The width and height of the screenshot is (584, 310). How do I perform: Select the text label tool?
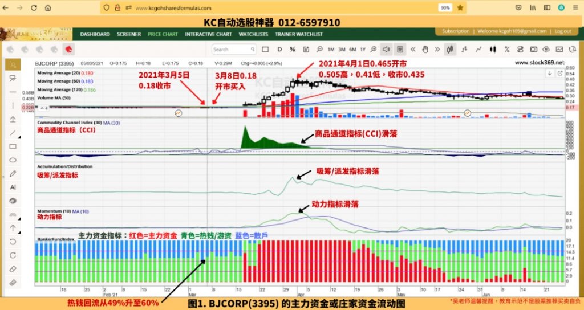pyautogui.click(x=13, y=187)
